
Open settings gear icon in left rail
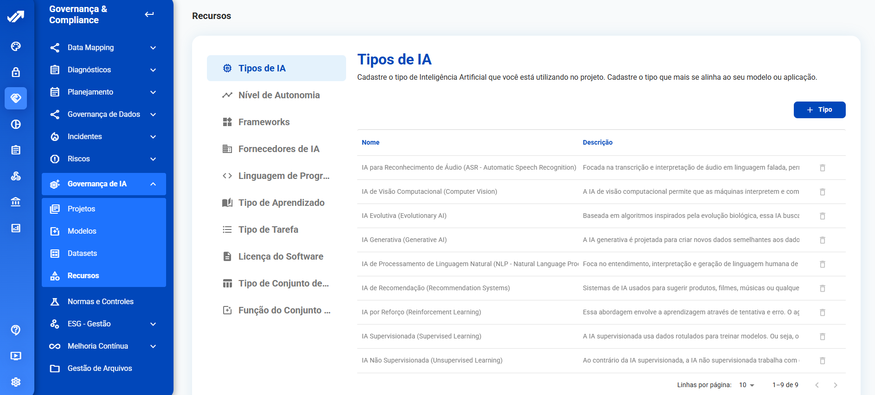16,382
